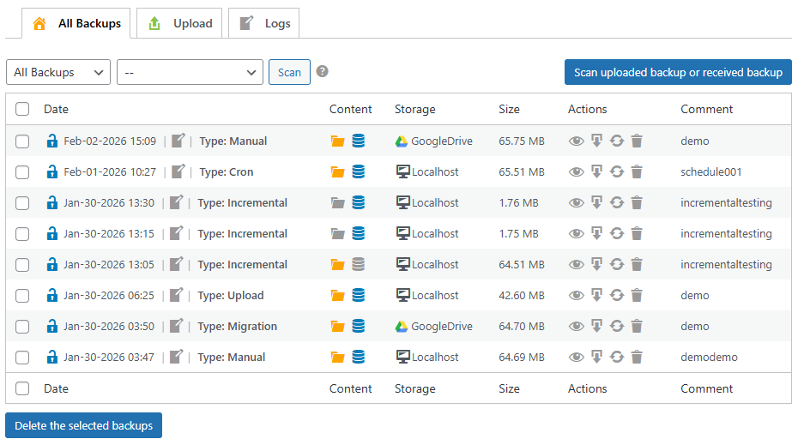Image resolution: width=798 pixels, height=445 pixels.
Task: Download icon for demodemo backup
Action: pyautogui.click(x=596, y=357)
